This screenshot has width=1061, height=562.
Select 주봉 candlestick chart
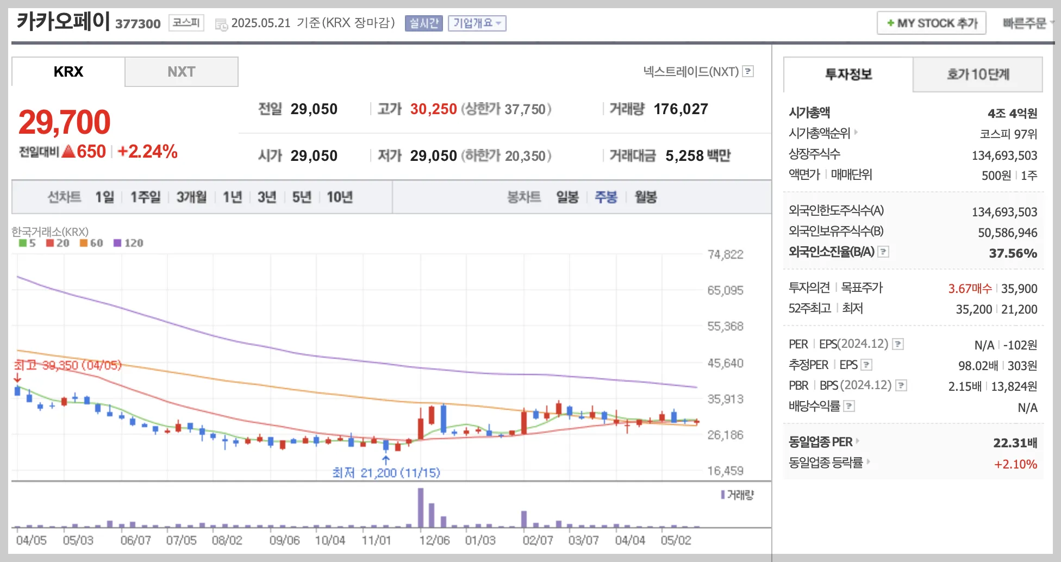coord(606,197)
